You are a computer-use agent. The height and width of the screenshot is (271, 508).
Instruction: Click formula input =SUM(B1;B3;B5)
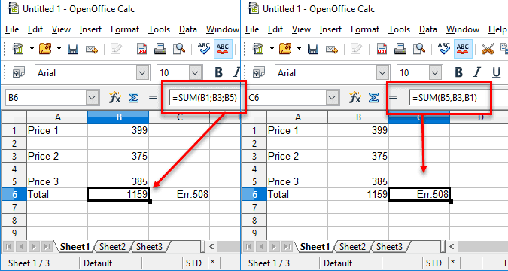(x=205, y=98)
